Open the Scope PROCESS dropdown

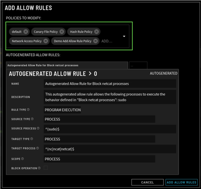tap(99, 159)
